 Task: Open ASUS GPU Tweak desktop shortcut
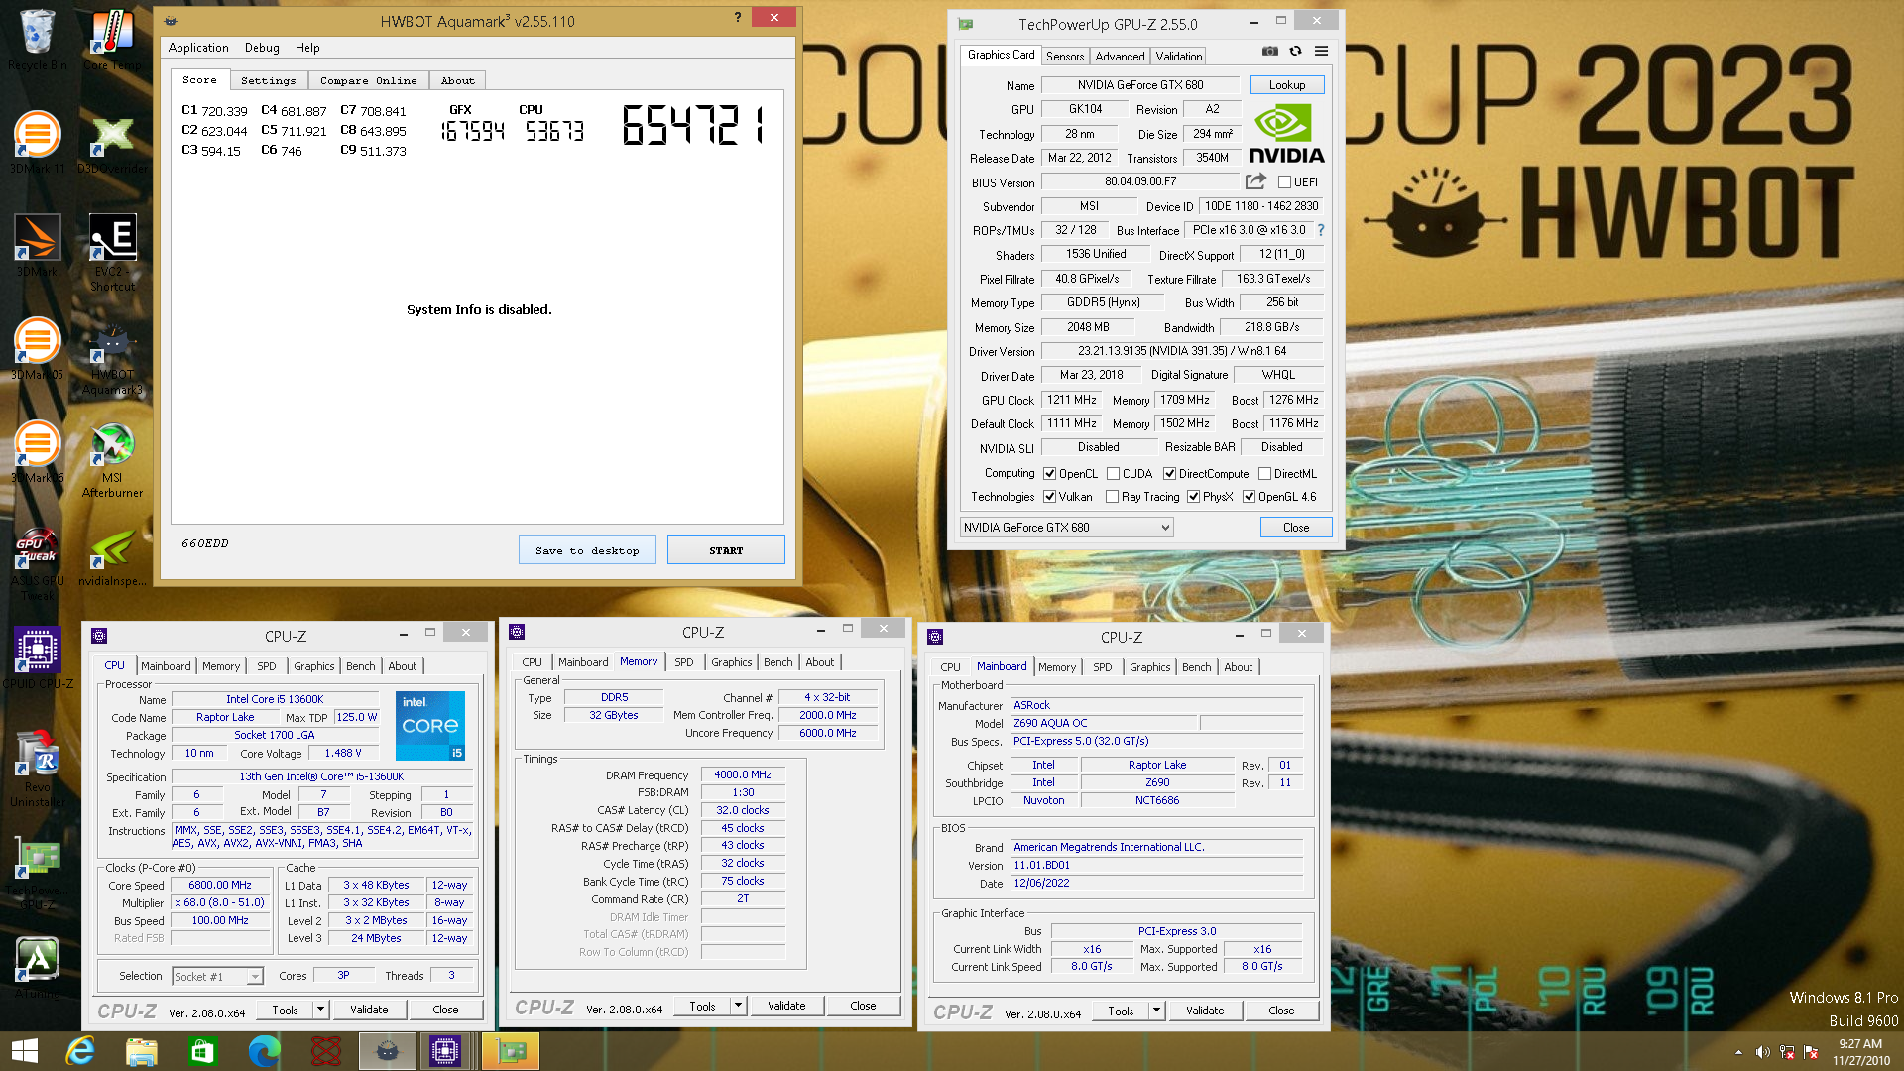[37, 563]
